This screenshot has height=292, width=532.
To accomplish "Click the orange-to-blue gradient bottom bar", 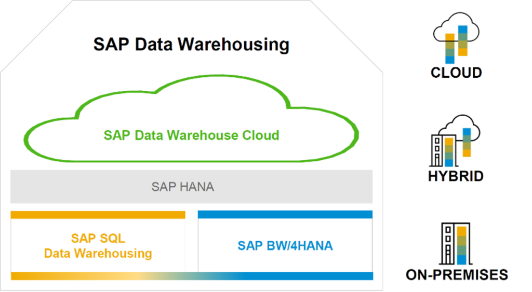I will click(x=192, y=276).
